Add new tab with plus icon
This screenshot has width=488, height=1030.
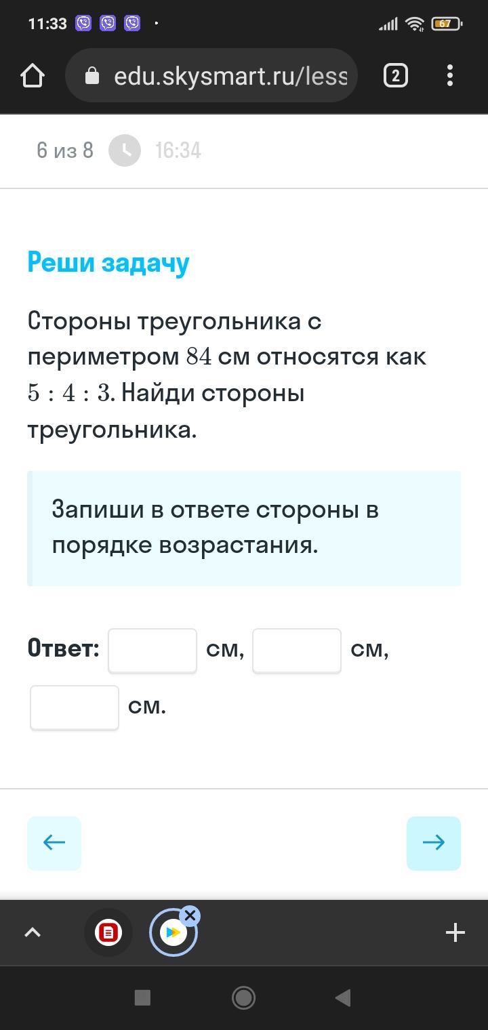(x=455, y=932)
